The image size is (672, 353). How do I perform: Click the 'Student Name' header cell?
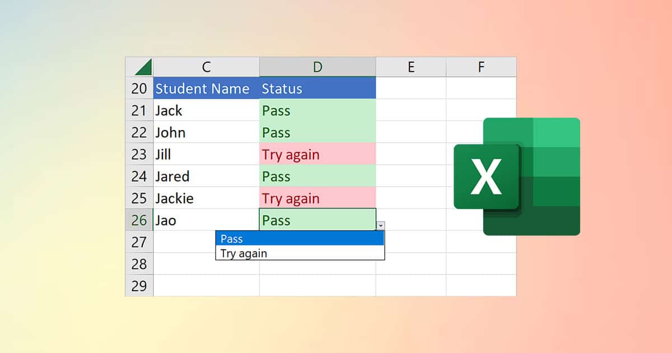[x=206, y=88]
